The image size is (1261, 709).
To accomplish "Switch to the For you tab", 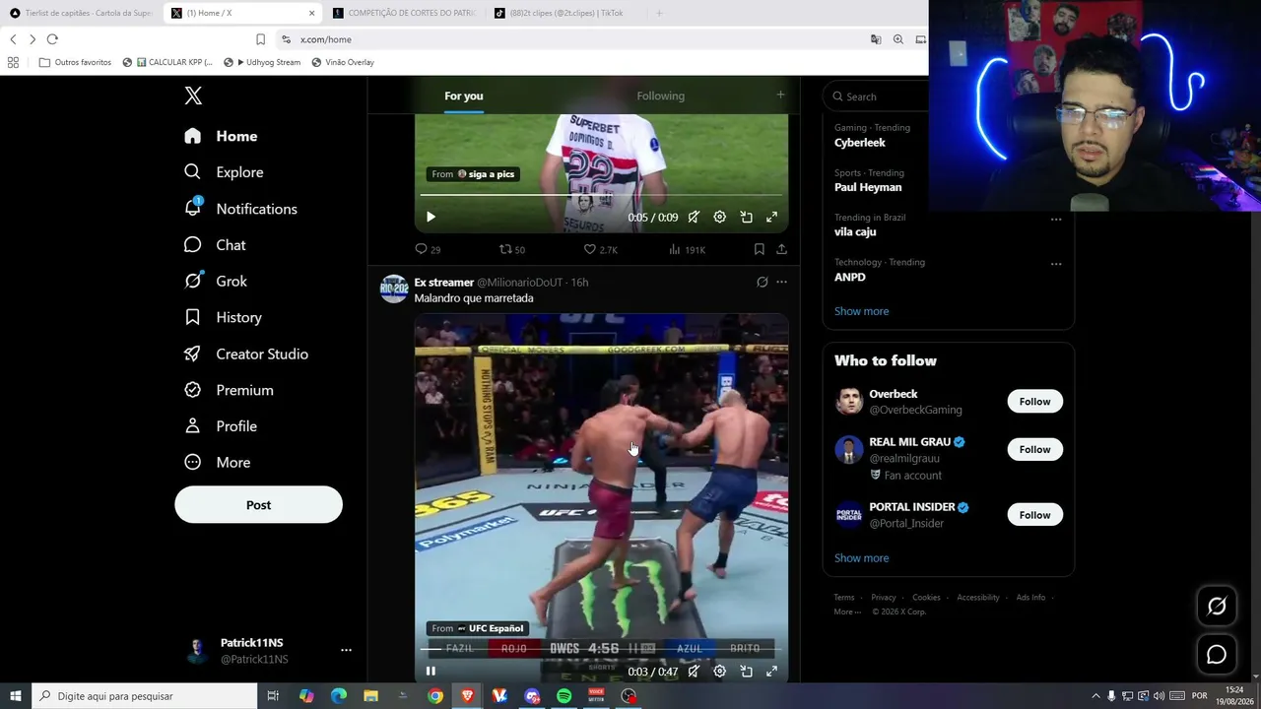I will (x=464, y=96).
